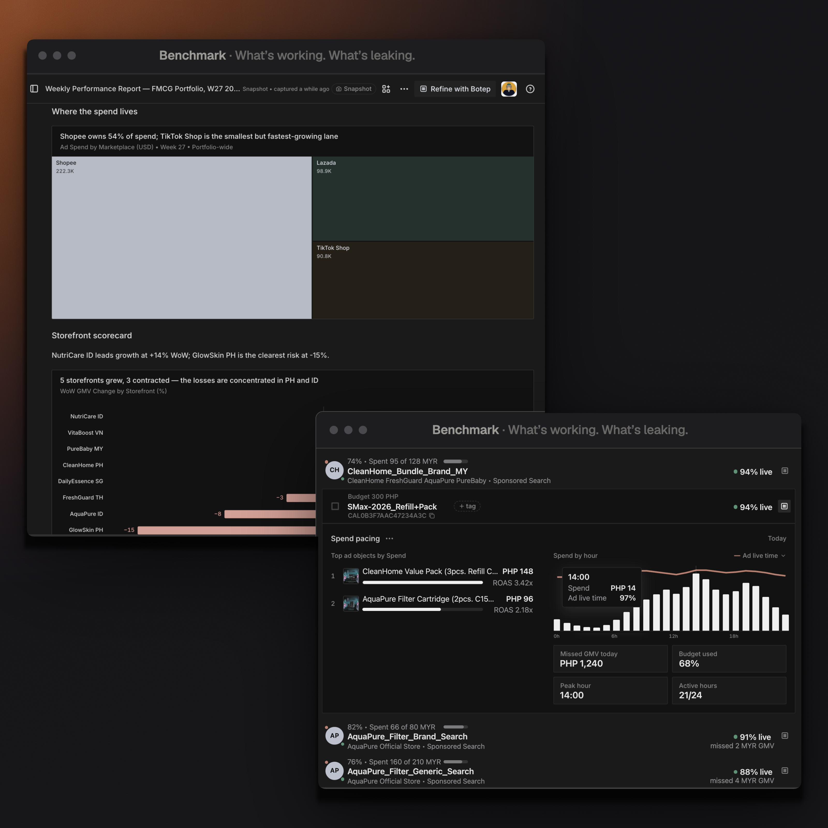Viewport: 828px width, 828px height.
Task: Click the Botep icon on AquaPure_Filter_Generic_Search row
Action: (785, 771)
